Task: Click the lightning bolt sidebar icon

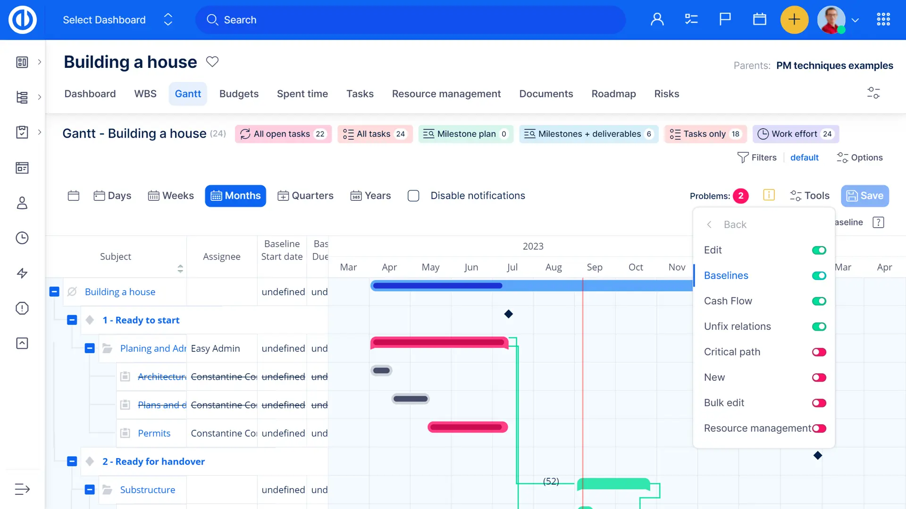Action: tap(22, 273)
